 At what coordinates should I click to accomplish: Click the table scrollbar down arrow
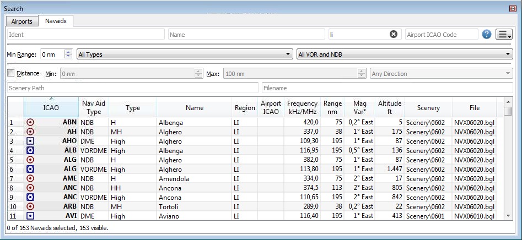pos(508,216)
